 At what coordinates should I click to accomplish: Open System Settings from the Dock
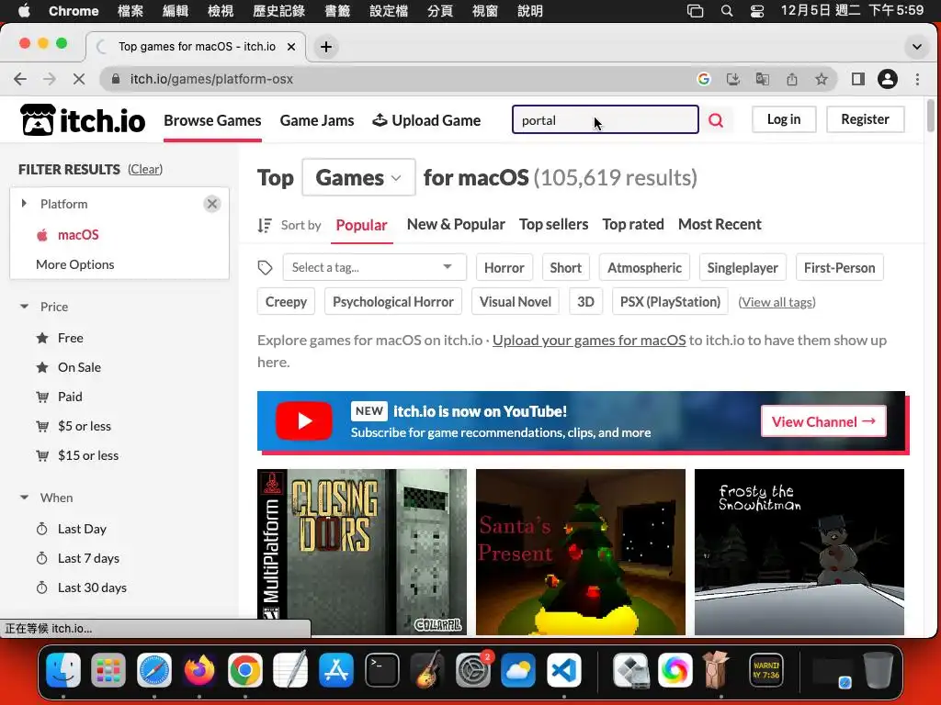pyautogui.click(x=473, y=669)
